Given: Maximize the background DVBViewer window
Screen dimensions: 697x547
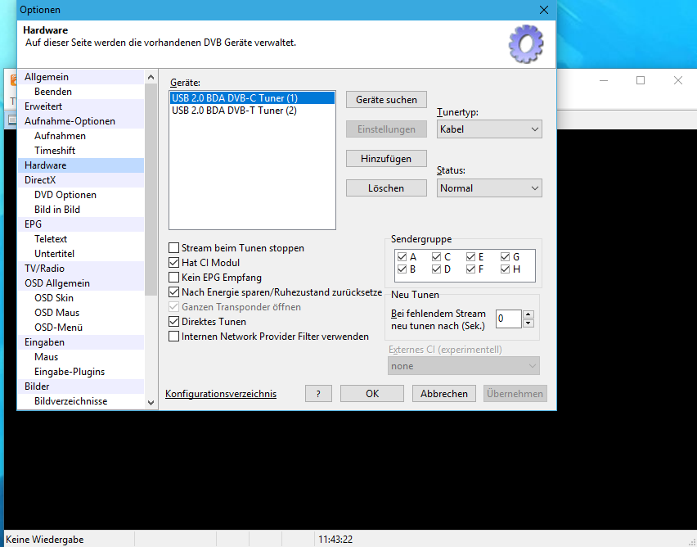Looking at the screenshot, I should click(x=641, y=80).
